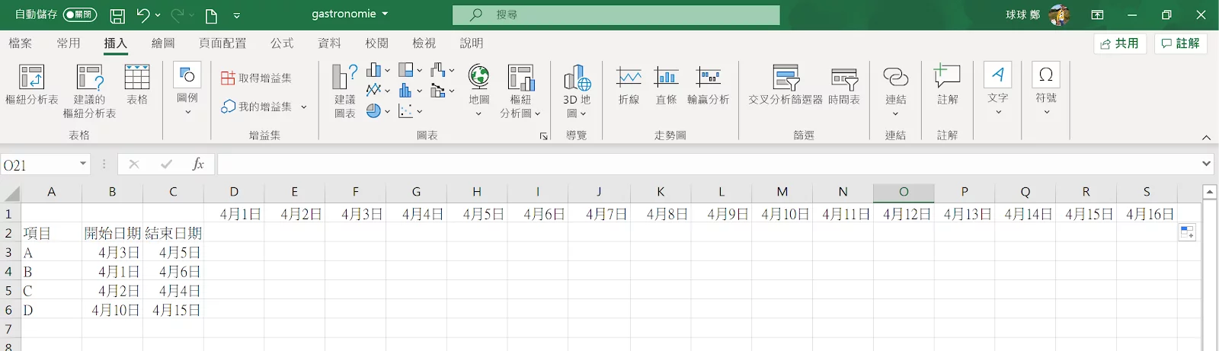Click the search box in title bar

pos(616,14)
